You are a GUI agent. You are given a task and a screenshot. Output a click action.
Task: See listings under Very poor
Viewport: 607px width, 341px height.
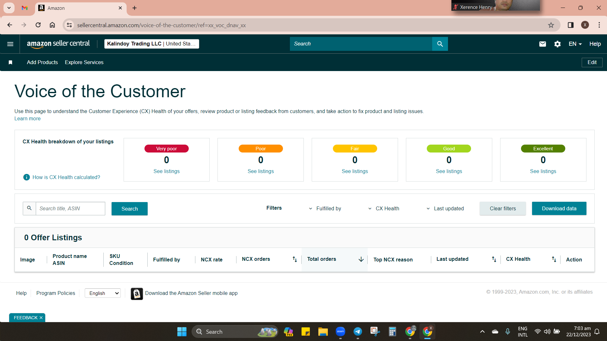point(167,171)
